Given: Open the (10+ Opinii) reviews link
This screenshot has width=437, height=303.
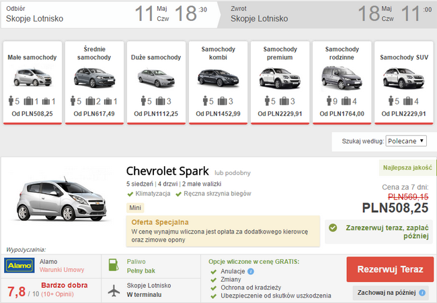Looking at the screenshot, I should tap(57, 294).
